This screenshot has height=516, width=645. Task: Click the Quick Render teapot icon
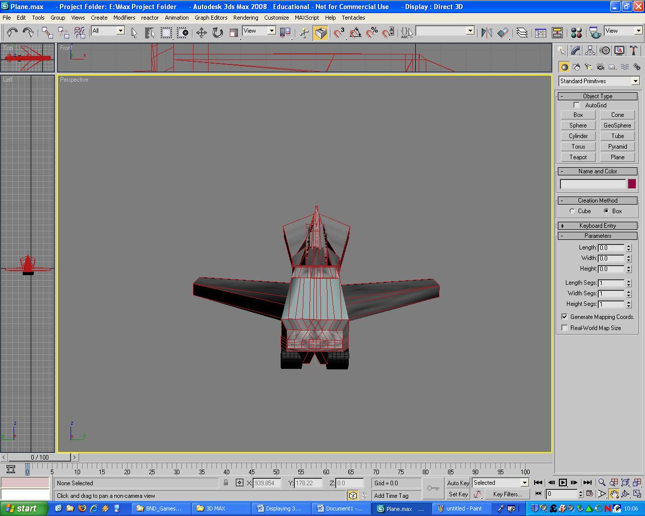pos(595,32)
